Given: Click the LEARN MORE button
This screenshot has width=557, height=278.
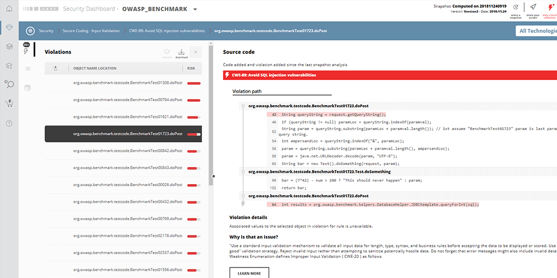Looking at the screenshot, I should point(249,273).
